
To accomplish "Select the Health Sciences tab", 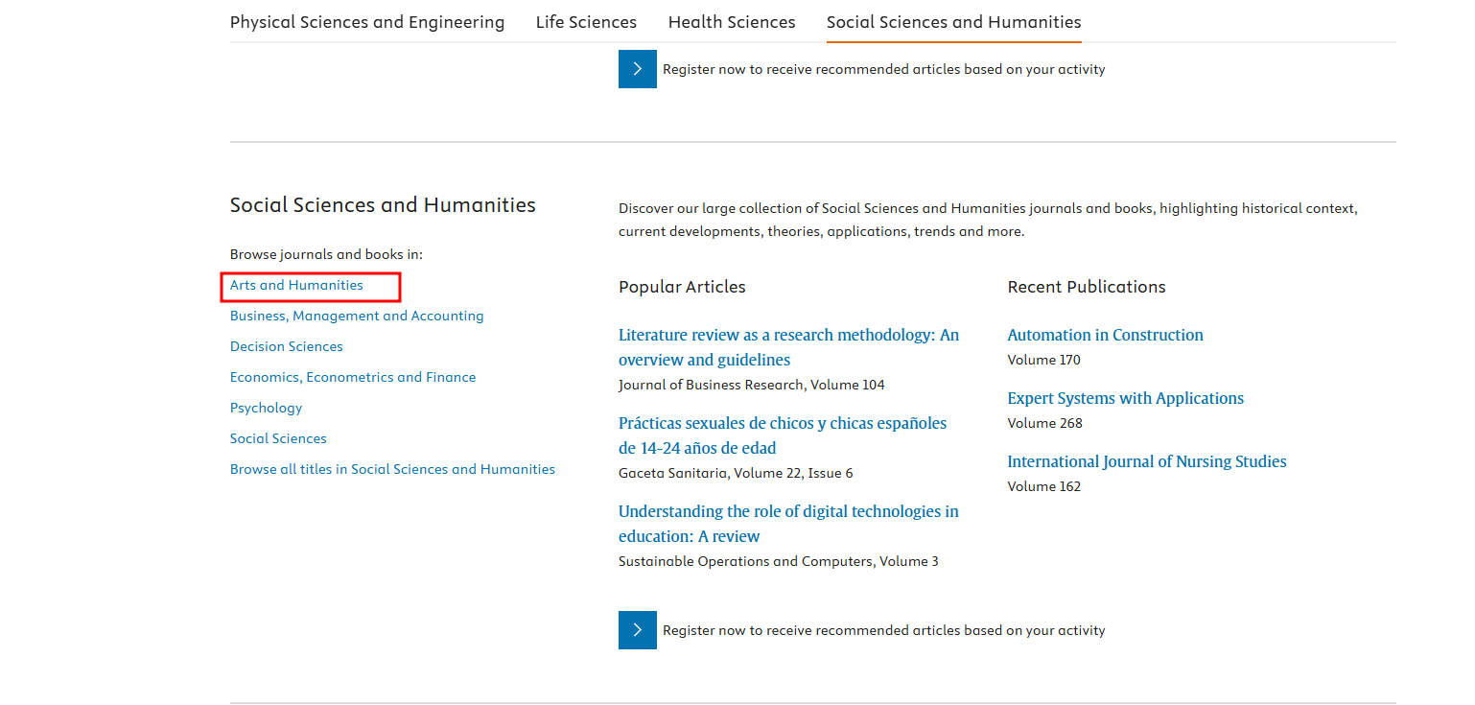I will (x=732, y=22).
